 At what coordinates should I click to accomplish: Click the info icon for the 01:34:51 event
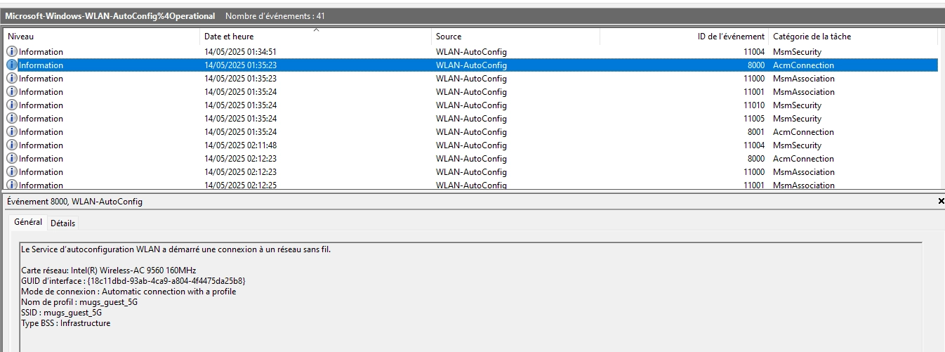[12, 52]
